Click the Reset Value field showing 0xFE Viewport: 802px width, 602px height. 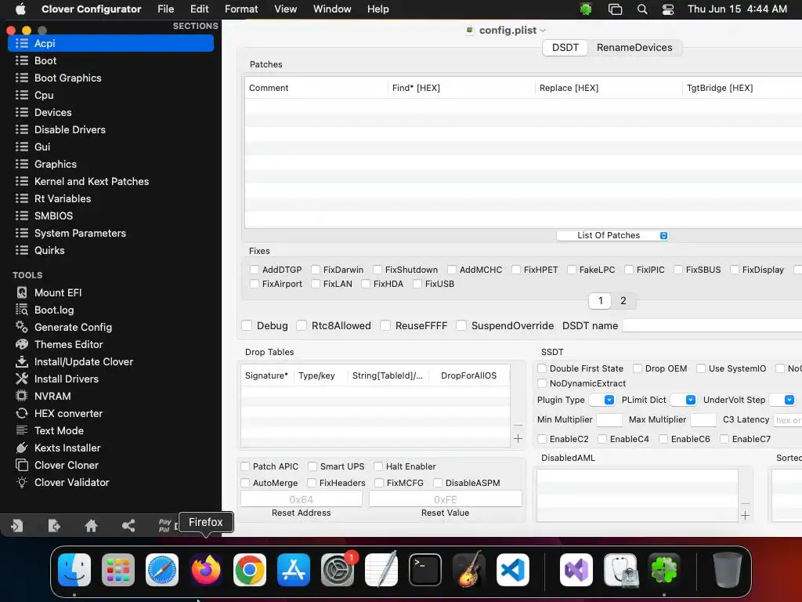(x=445, y=499)
